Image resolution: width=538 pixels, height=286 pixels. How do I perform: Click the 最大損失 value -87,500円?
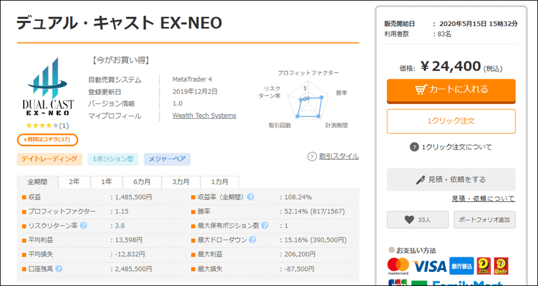point(299,269)
